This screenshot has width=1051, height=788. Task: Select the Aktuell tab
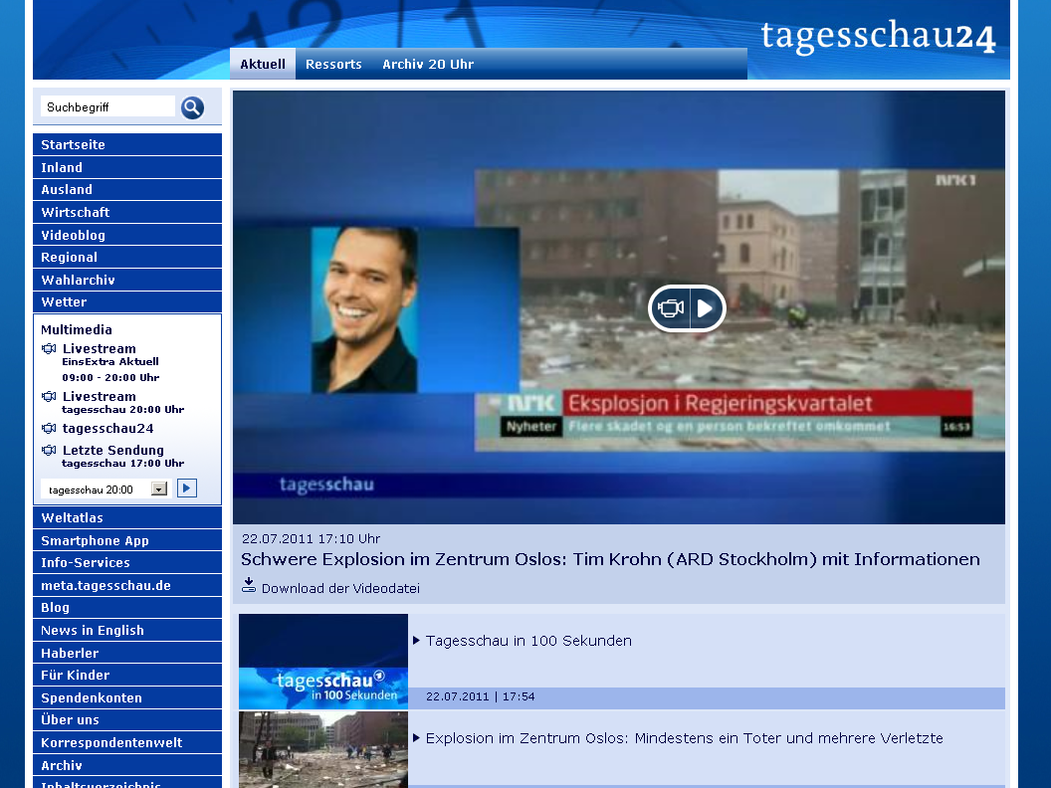(263, 65)
